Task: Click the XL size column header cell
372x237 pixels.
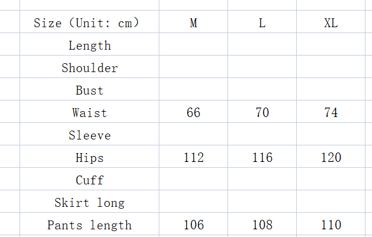Action: [331, 23]
